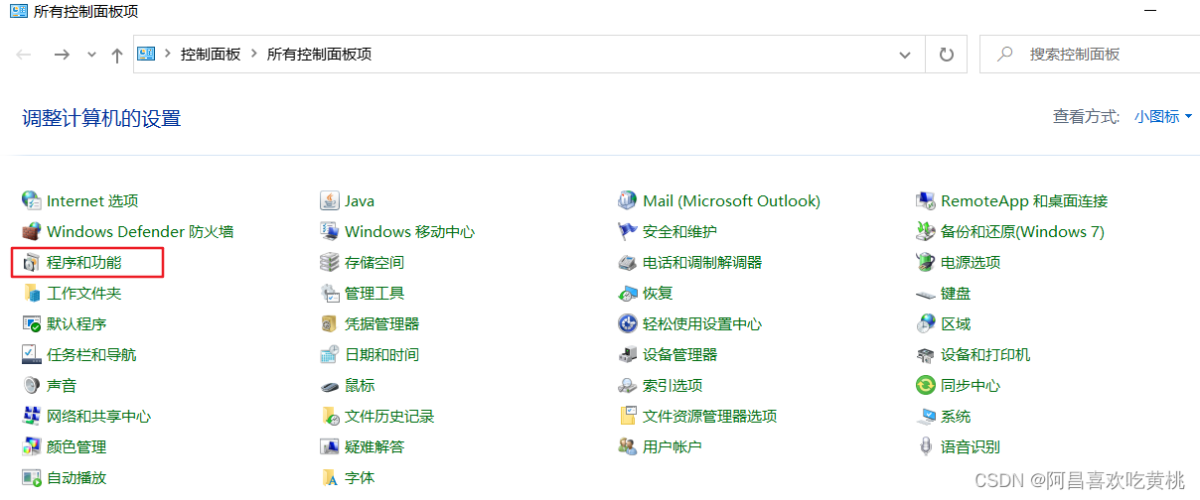This screenshot has height=500, width=1200.
Task: Expand the address bar history dropdown arrow
Action: tap(905, 55)
